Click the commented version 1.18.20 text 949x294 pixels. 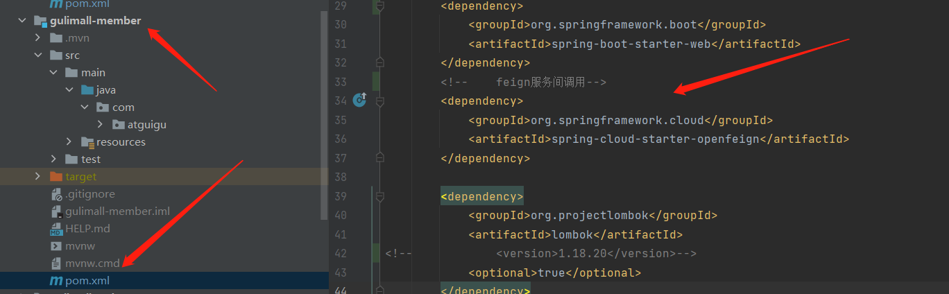(596, 254)
